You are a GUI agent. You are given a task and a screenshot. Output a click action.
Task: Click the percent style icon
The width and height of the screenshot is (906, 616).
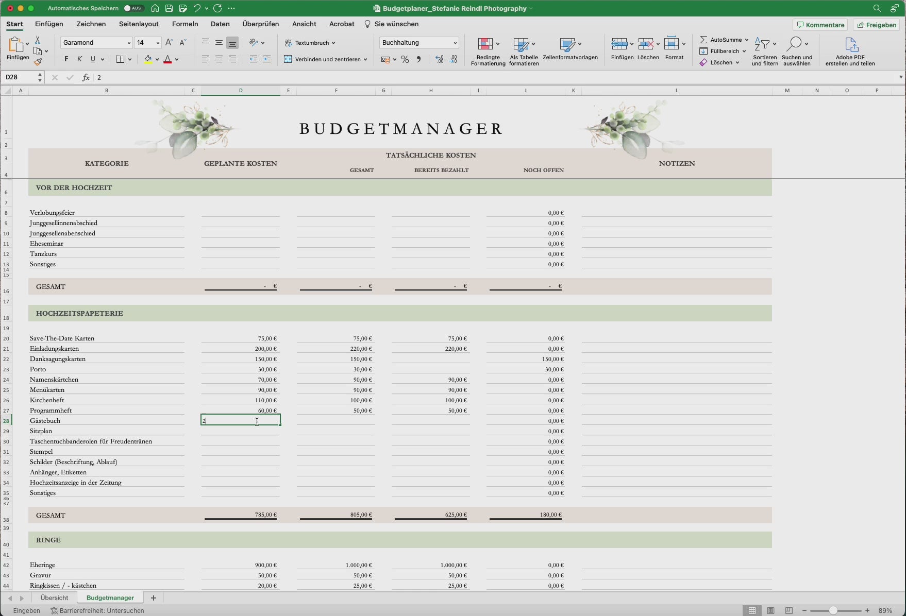405,60
